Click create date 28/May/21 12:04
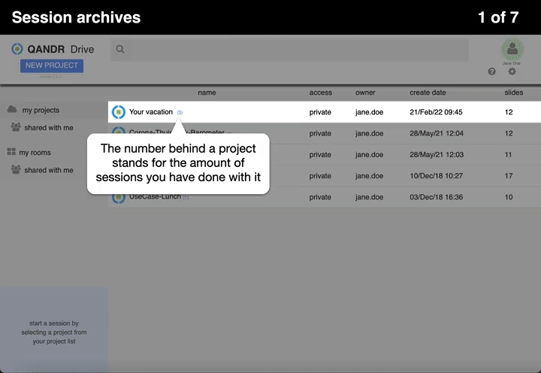The height and width of the screenshot is (373, 541). [x=437, y=134]
